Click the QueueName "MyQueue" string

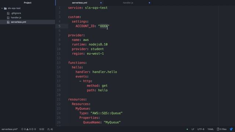[112, 122]
